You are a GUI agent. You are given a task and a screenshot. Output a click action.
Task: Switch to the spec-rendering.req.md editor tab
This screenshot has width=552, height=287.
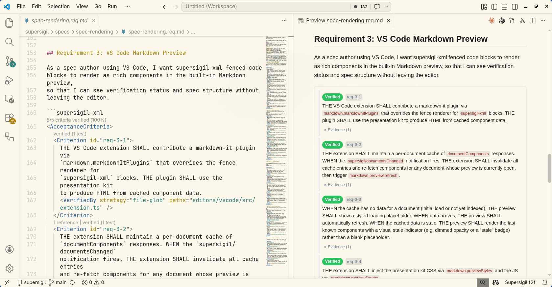[59, 21]
